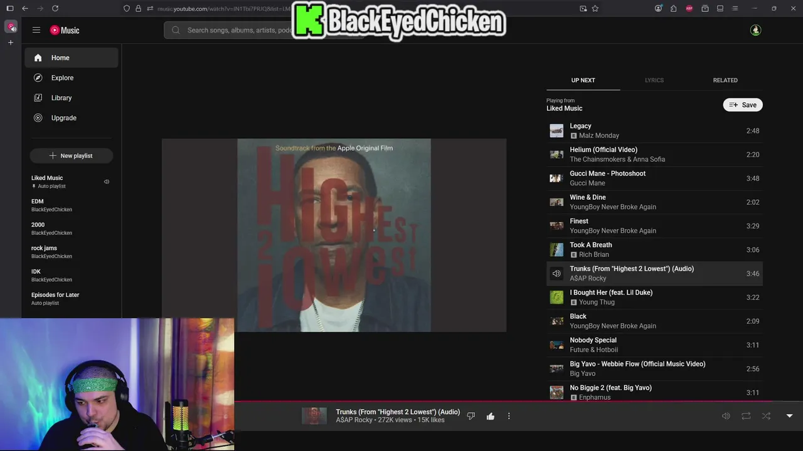Mute volume in the player bar
The width and height of the screenshot is (803, 451).
pyautogui.click(x=726, y=416)
